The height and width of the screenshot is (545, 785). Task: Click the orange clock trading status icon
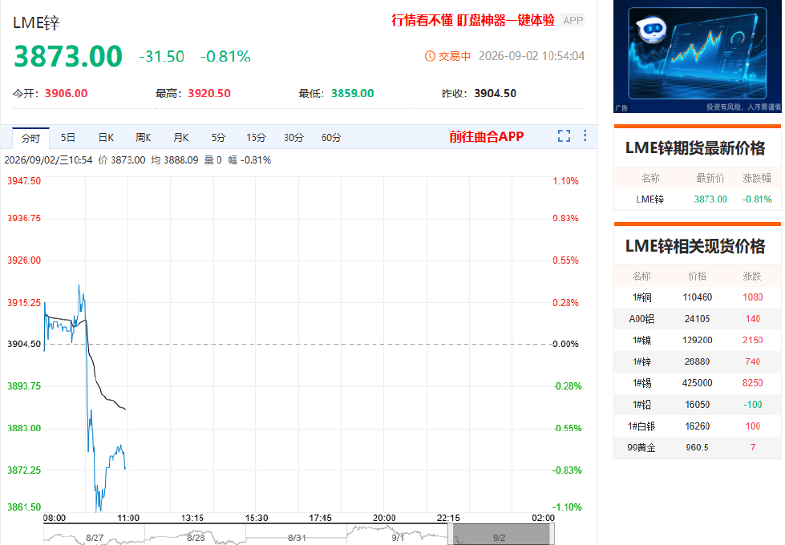click(430, 56)
